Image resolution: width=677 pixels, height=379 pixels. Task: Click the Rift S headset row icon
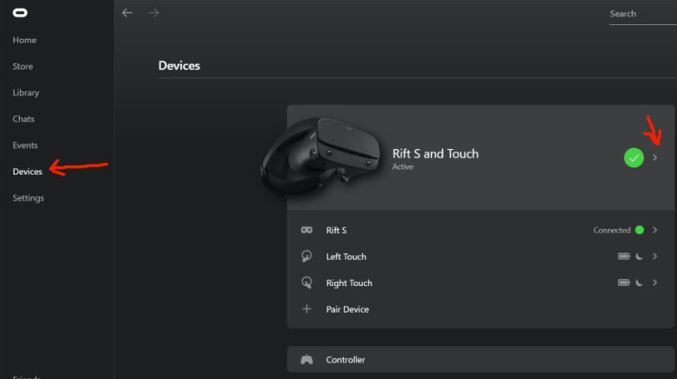tap(307, 230)
